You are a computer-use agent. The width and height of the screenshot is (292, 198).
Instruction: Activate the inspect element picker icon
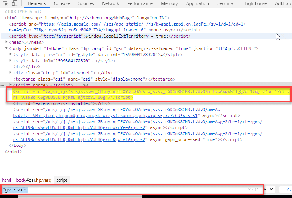click(5, 3)
